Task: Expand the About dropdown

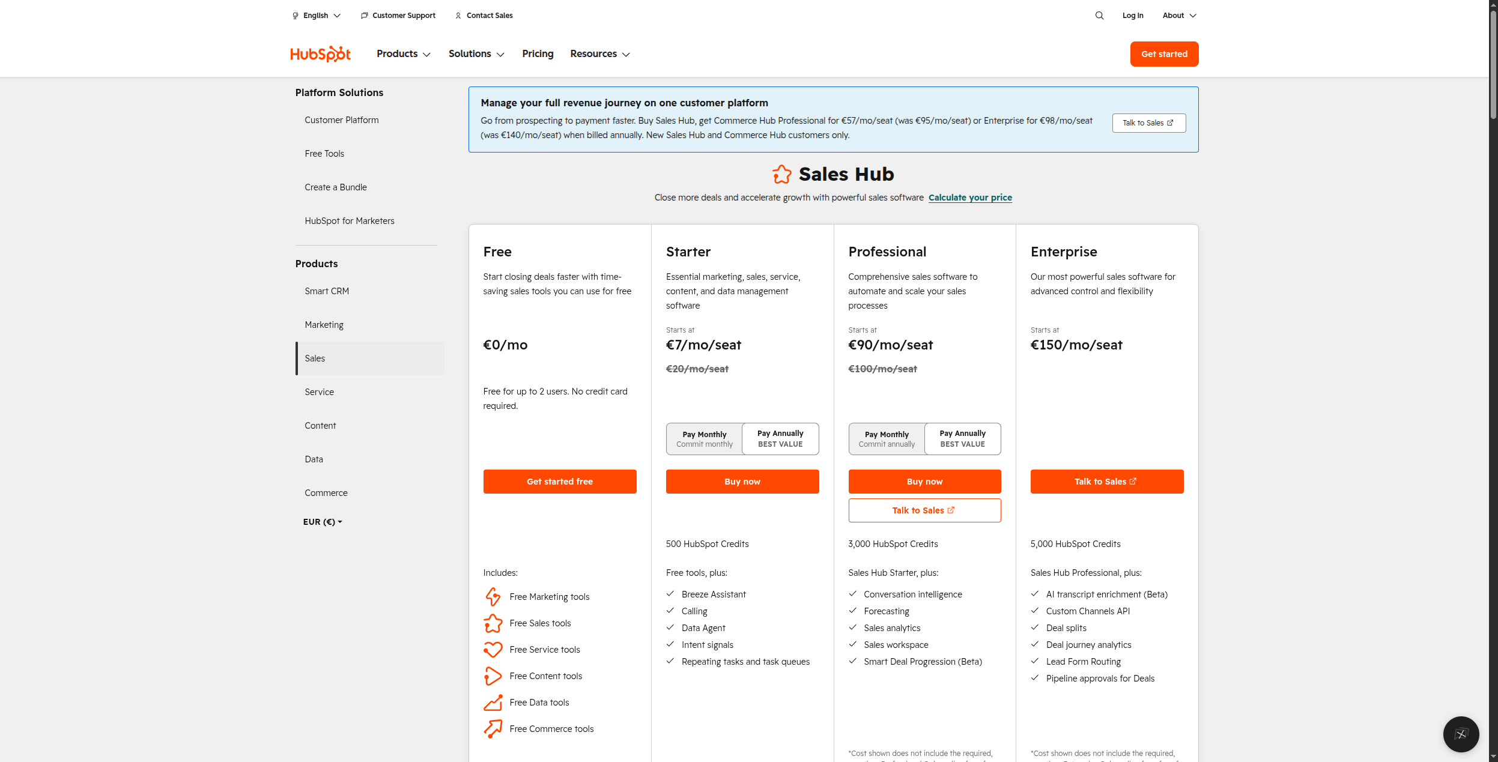Action: click(x=1179, y=16)
